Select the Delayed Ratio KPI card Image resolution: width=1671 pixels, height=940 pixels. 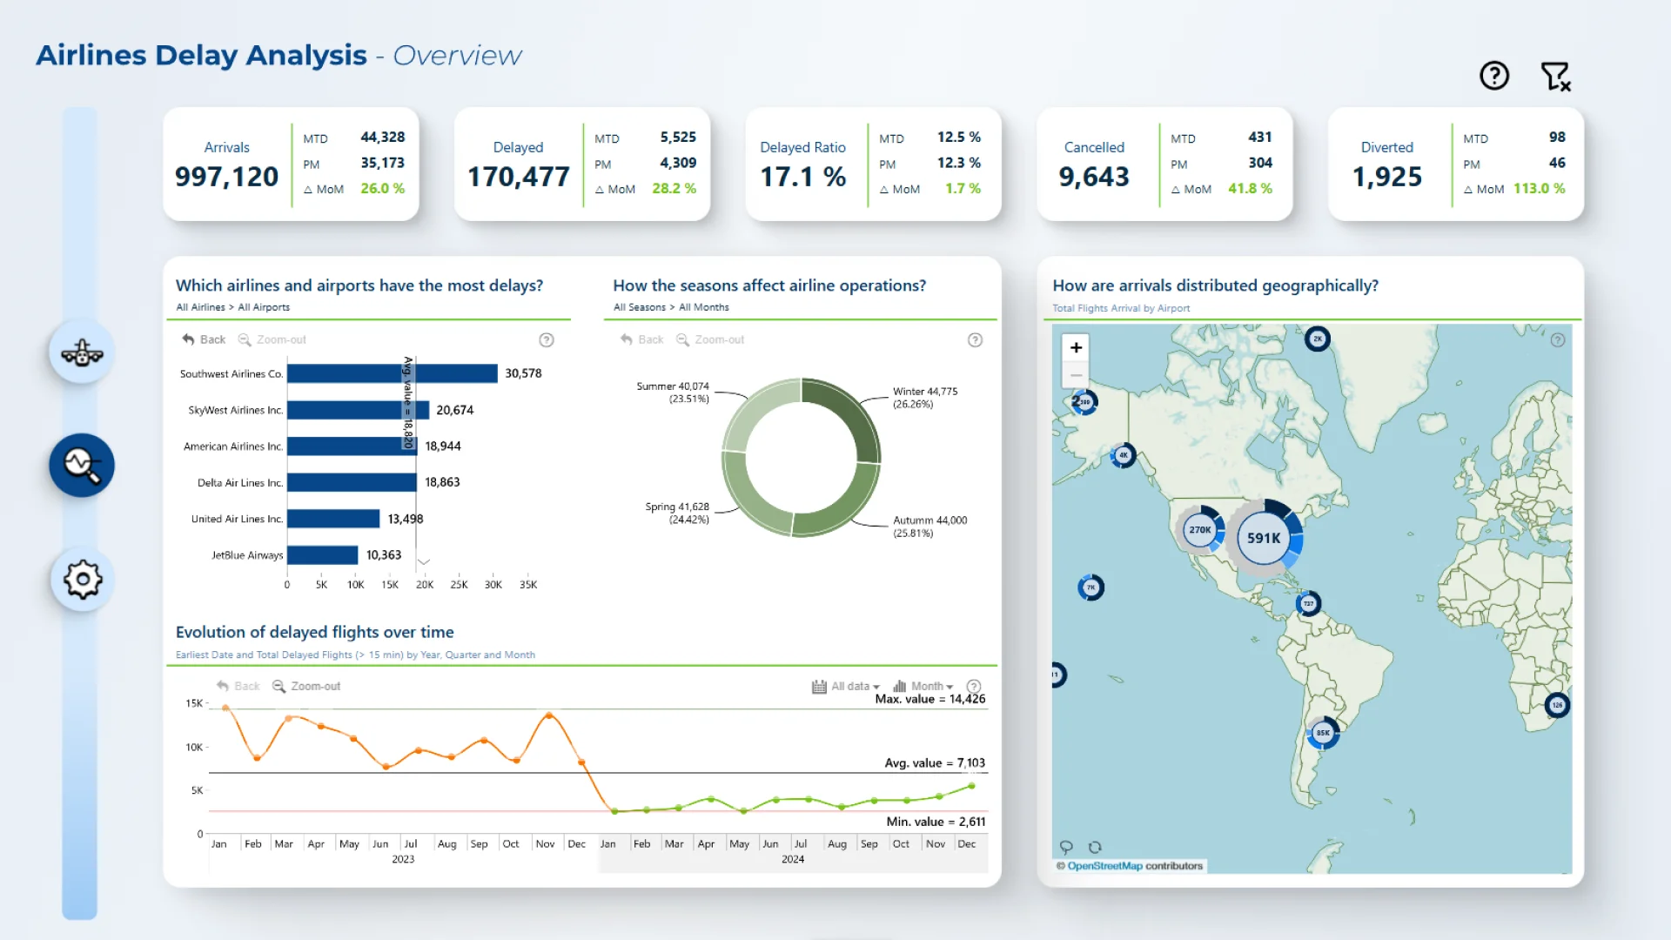873,164
